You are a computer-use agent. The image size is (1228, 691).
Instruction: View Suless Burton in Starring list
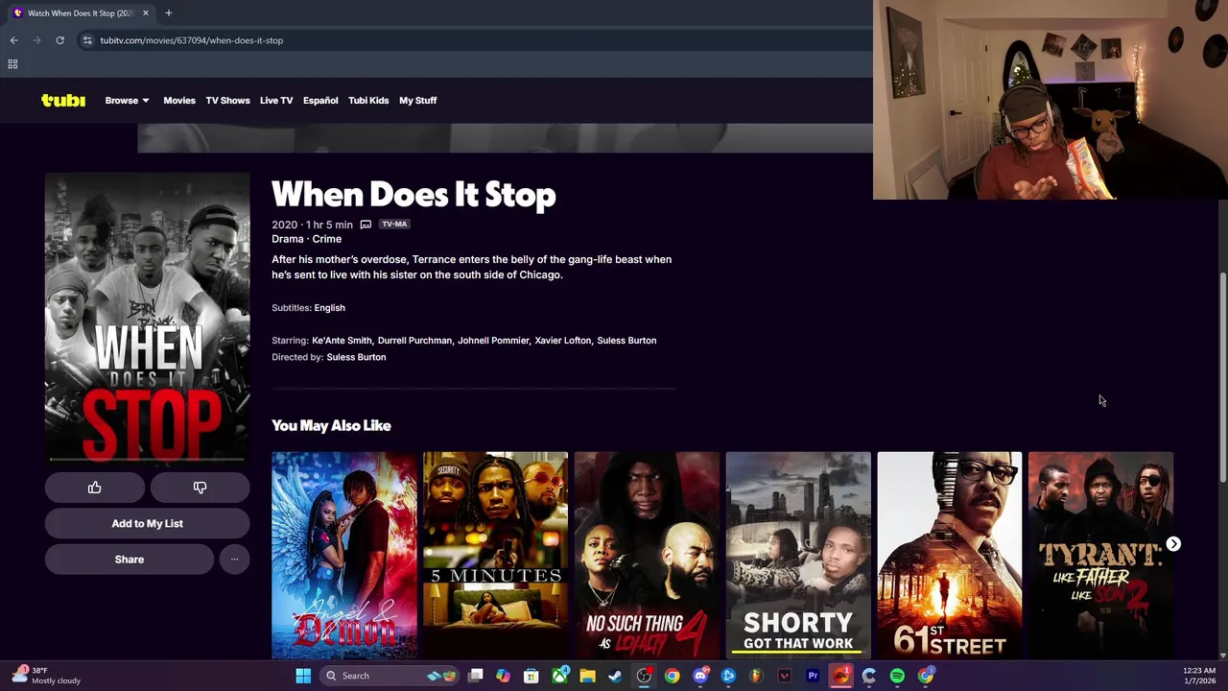[626, 341]
